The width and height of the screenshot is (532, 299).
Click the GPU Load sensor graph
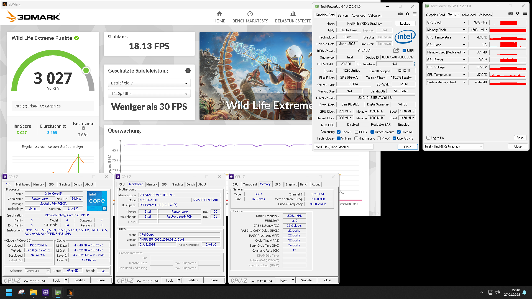508,45
